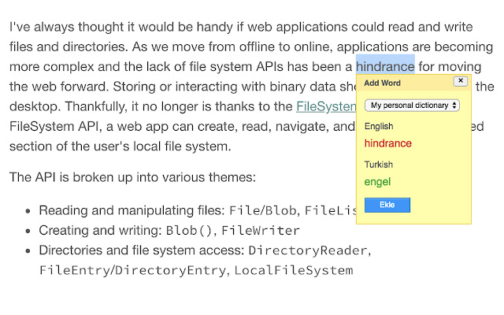Open the FileSystem API link
Image resolution: width=504 pixels, height=315 pixels.
tap(326, 106)
